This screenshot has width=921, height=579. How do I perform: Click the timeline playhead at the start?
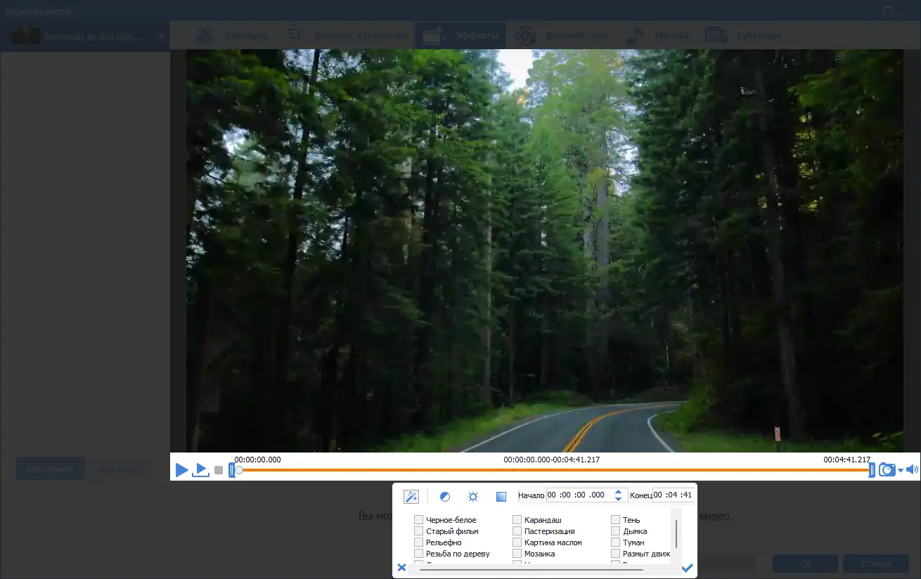click(239, 470)
